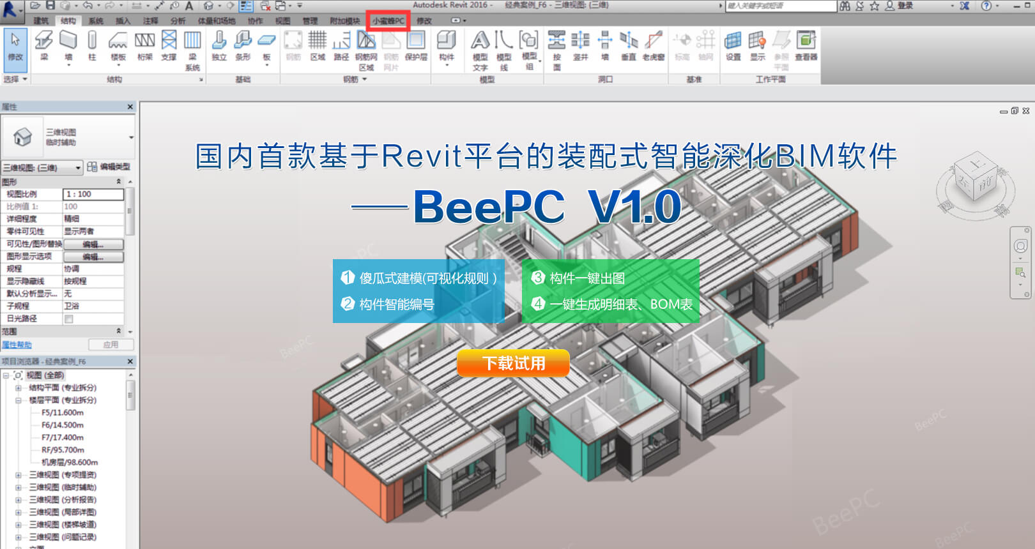Open the 注释 ribbon tab
Image resolution: width=1035 pixels, height=549 pixels.
150,21
